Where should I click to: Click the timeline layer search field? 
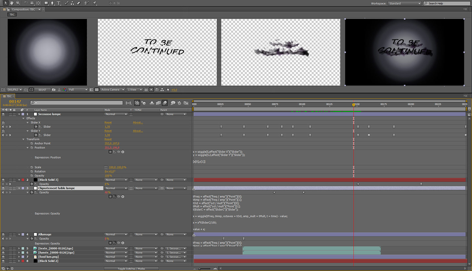[76, 103]
